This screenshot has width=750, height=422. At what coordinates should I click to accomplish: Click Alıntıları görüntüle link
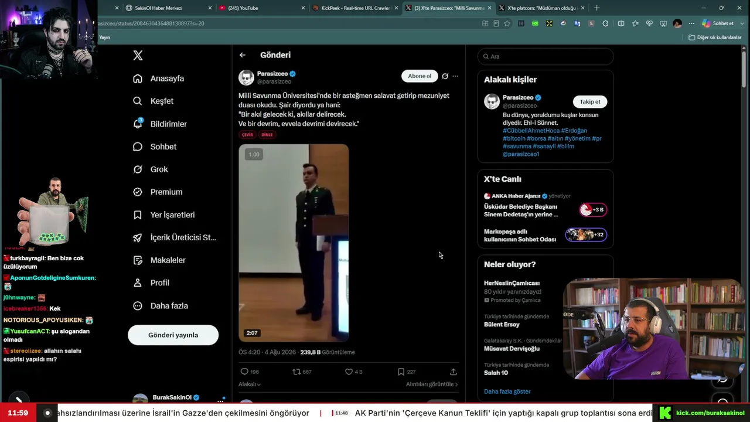click(432, 384)
